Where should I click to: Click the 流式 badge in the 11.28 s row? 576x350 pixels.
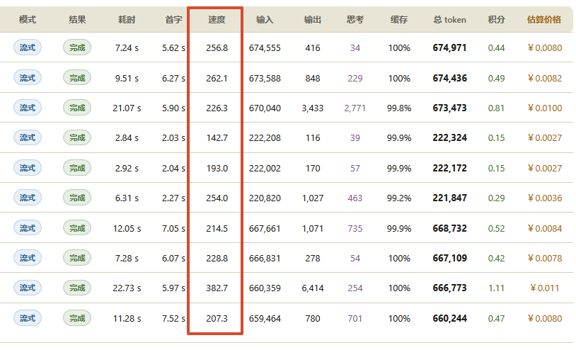click(28, 318)
